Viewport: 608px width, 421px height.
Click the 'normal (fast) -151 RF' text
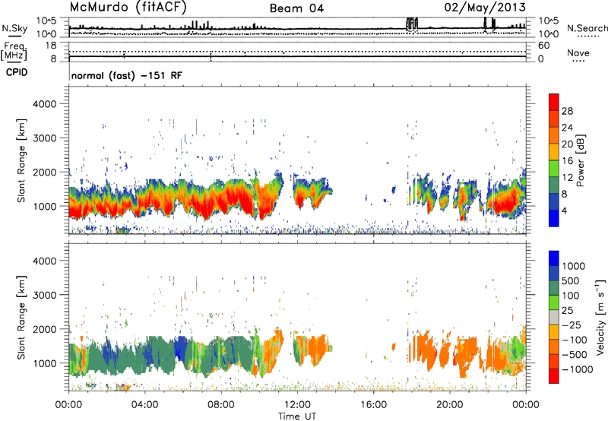tap(126, 75)
